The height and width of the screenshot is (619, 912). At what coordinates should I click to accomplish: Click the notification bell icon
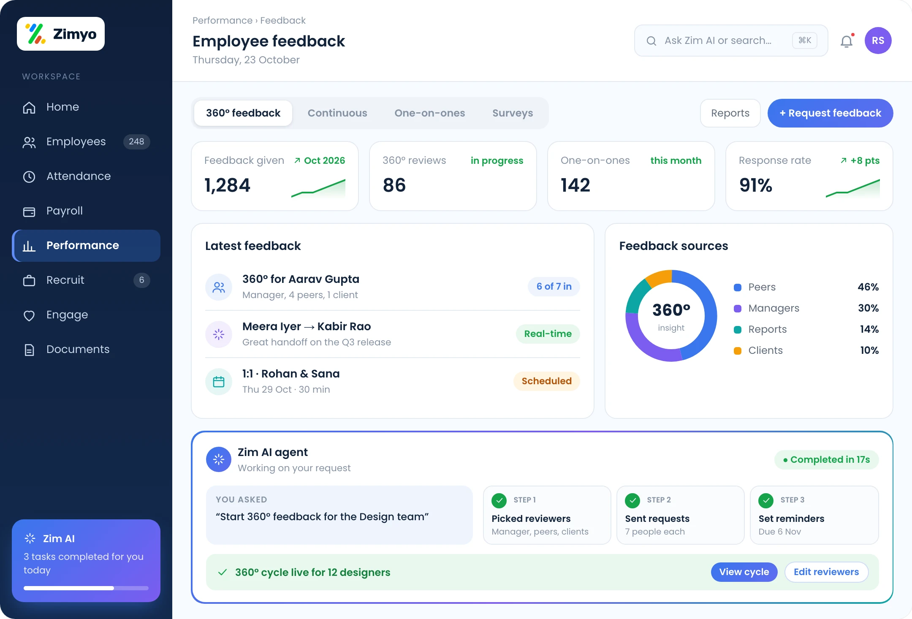click(x=847, y=41)
